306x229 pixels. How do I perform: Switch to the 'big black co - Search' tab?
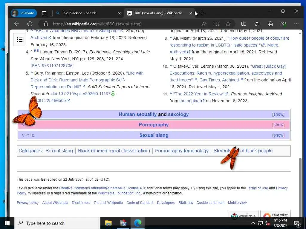coord(79,13)
